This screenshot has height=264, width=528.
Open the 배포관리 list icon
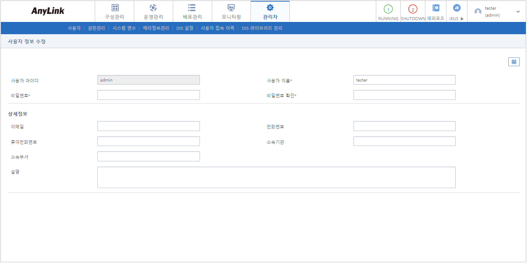pos(192,7)
